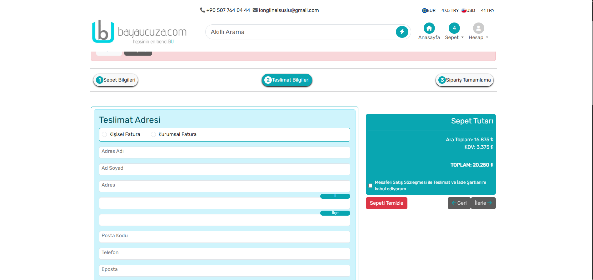Screen dimensions: 593x280
Task: Click the USD flag icon
Action: 464,11
